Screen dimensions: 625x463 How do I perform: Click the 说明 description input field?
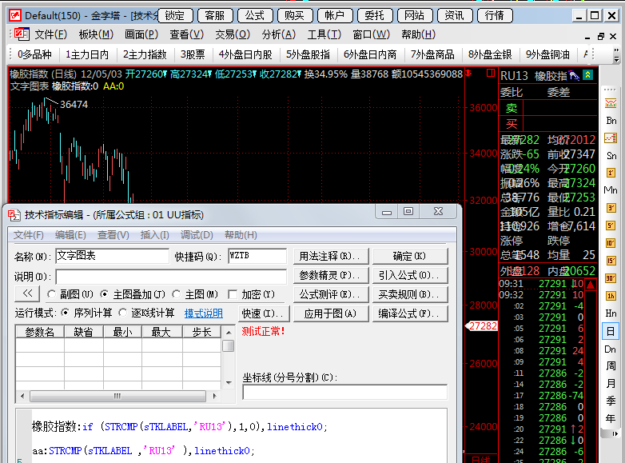click(x=172, y=276)
